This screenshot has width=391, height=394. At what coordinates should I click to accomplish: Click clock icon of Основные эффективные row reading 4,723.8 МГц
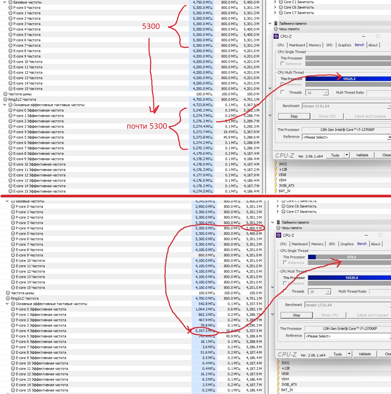click(10, 105)
